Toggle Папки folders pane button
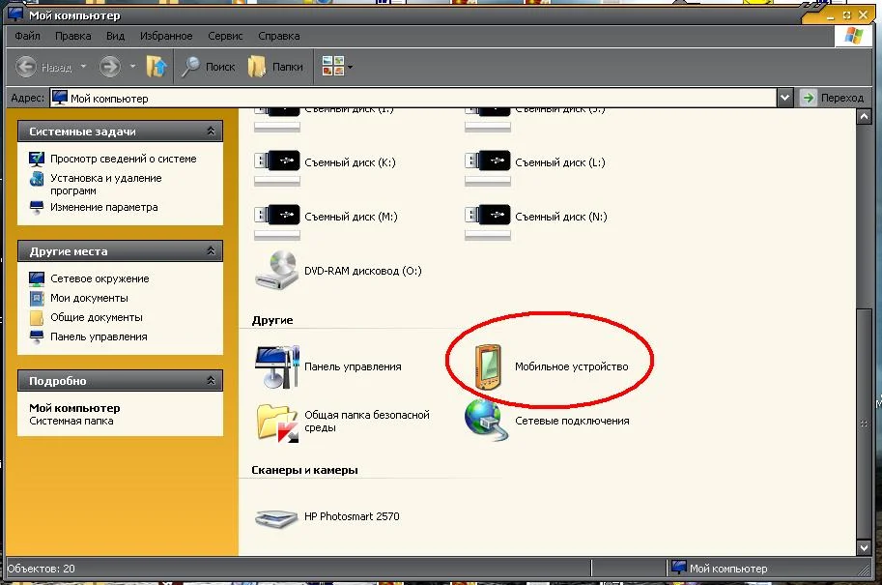The image size is (882, 585). point(275,67)
